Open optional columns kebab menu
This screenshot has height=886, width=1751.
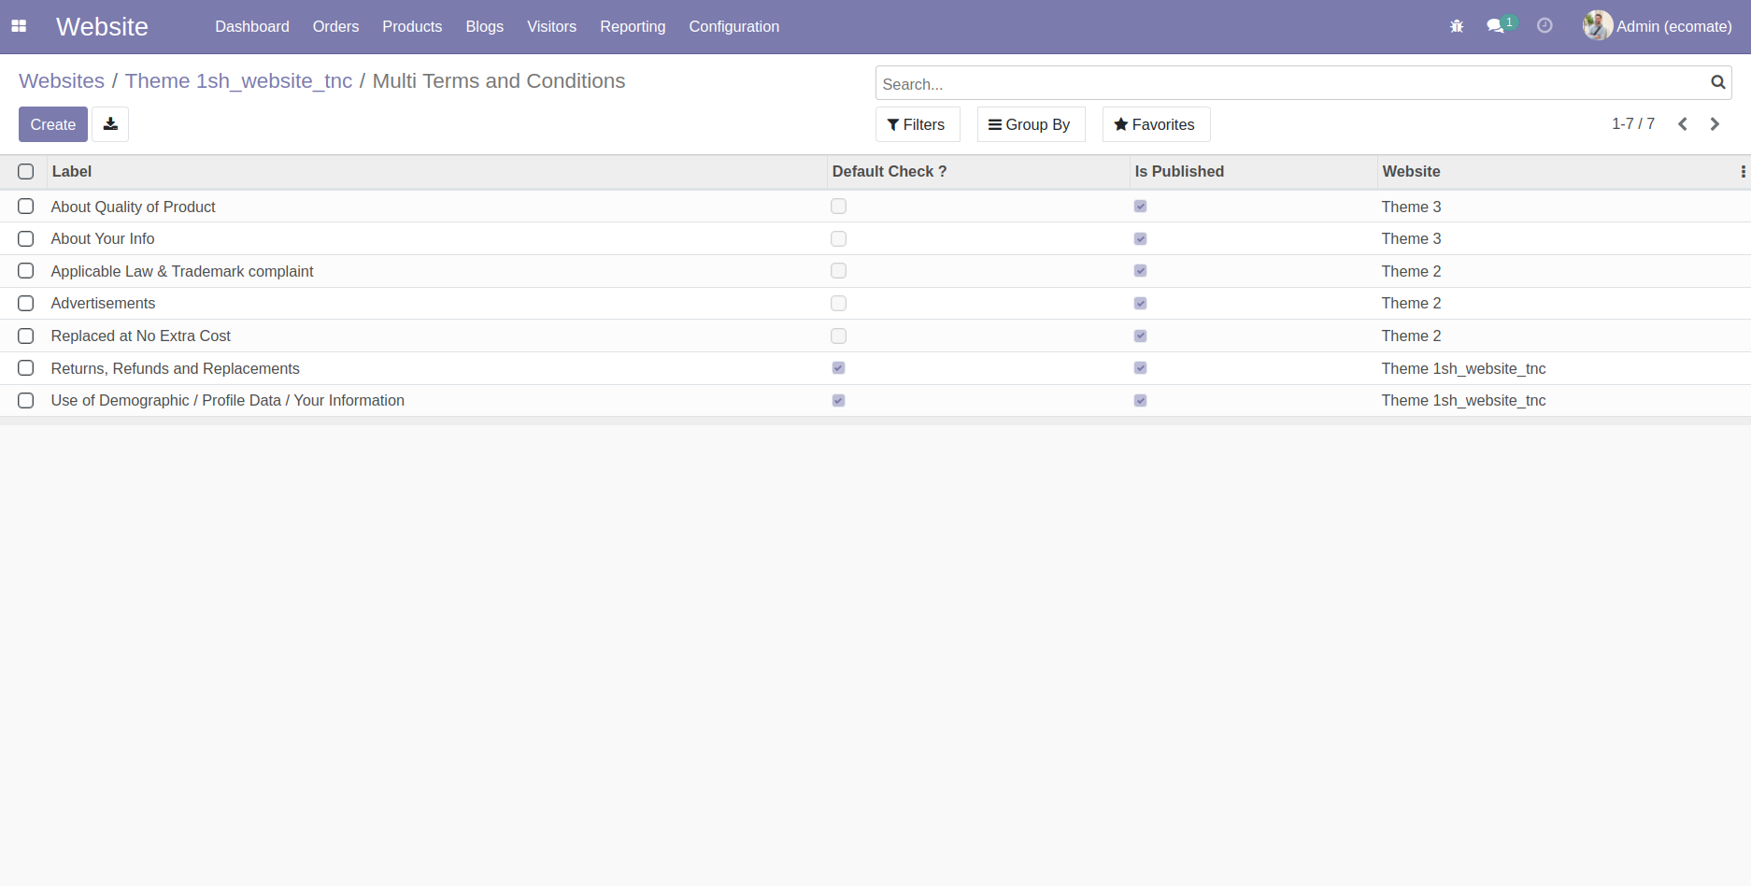coord(1743,172)
